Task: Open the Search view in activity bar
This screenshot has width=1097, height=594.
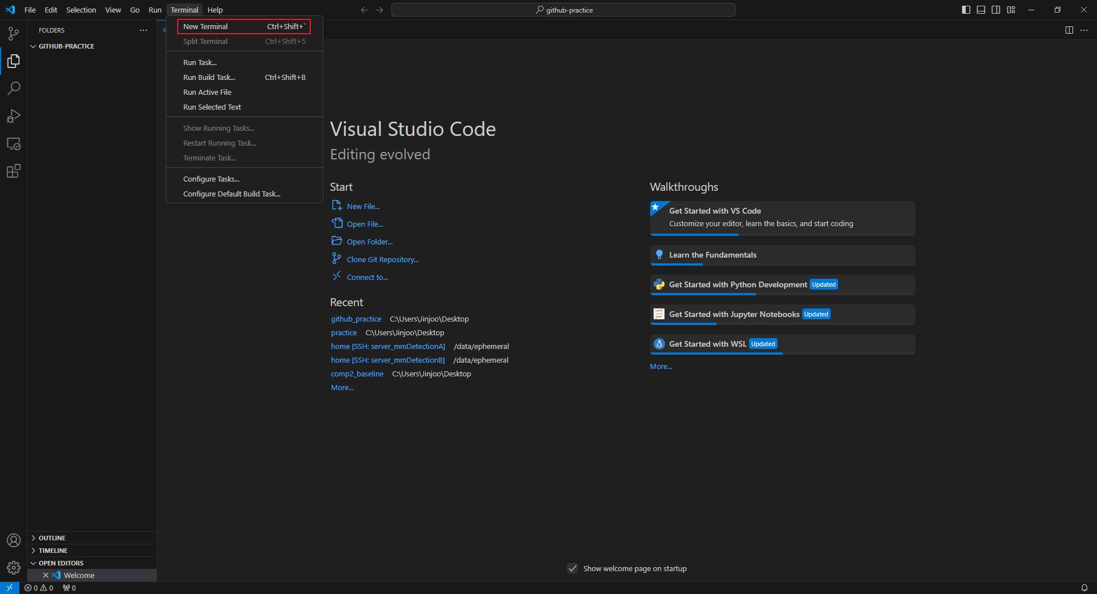Action: pyautogui.click(x=14, y=89)
